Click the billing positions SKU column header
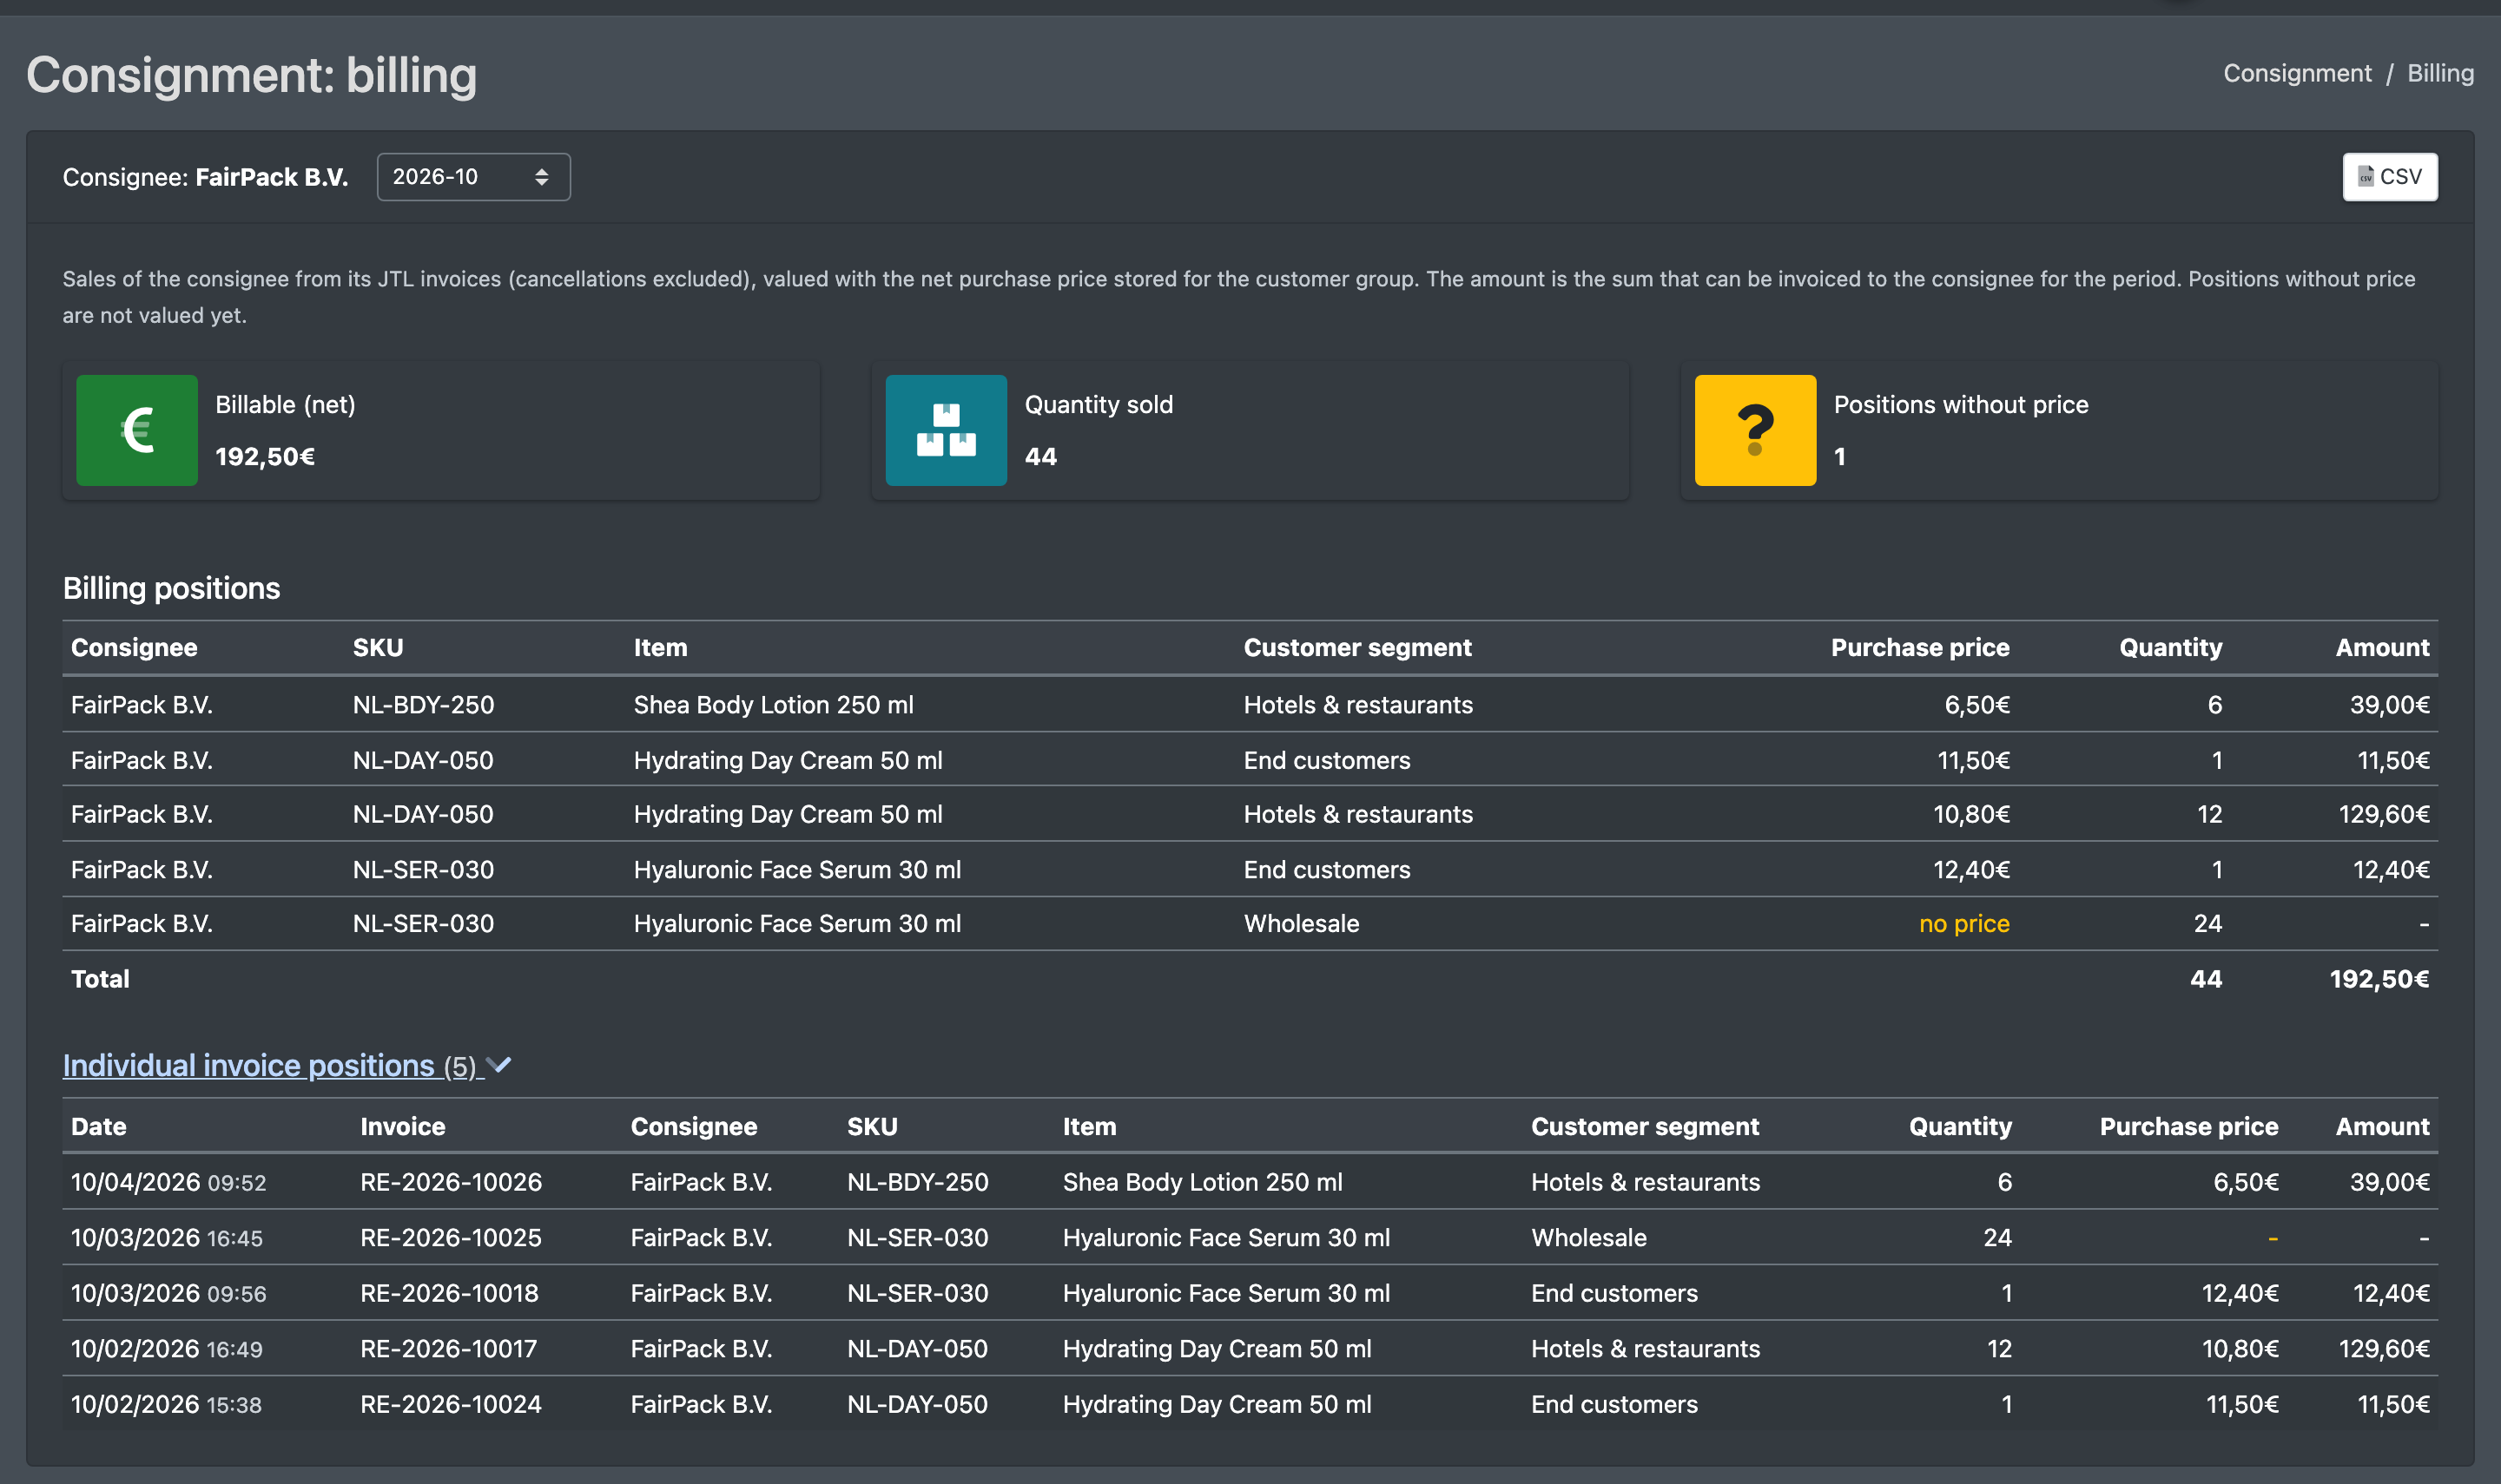The height and width of the screenshot is (1484, 2501). point(378,647)
